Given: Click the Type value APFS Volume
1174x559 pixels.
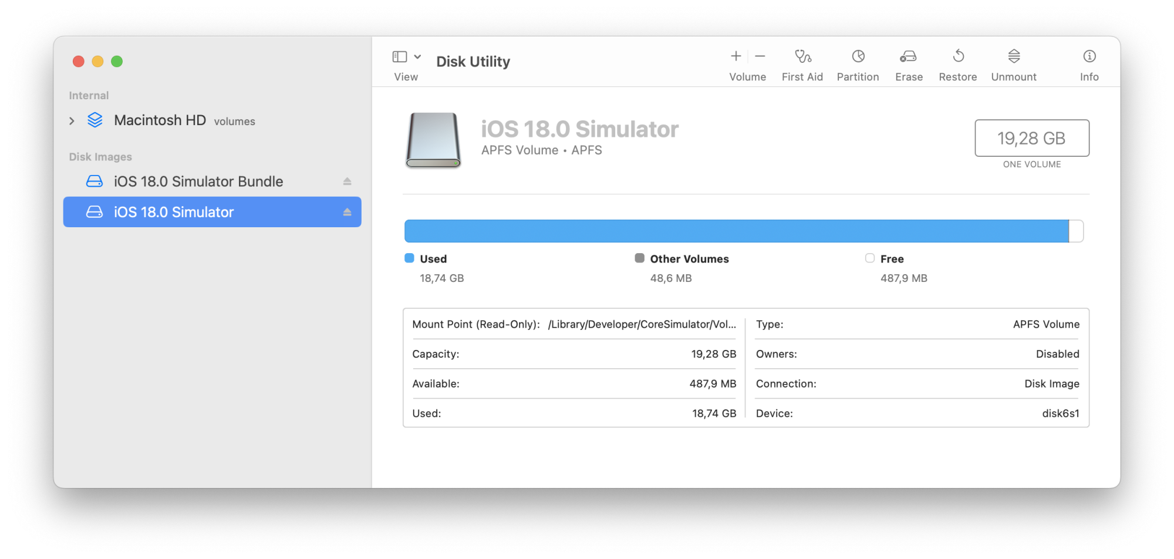Looking at the screenshot, I should tap(1046, 324).
